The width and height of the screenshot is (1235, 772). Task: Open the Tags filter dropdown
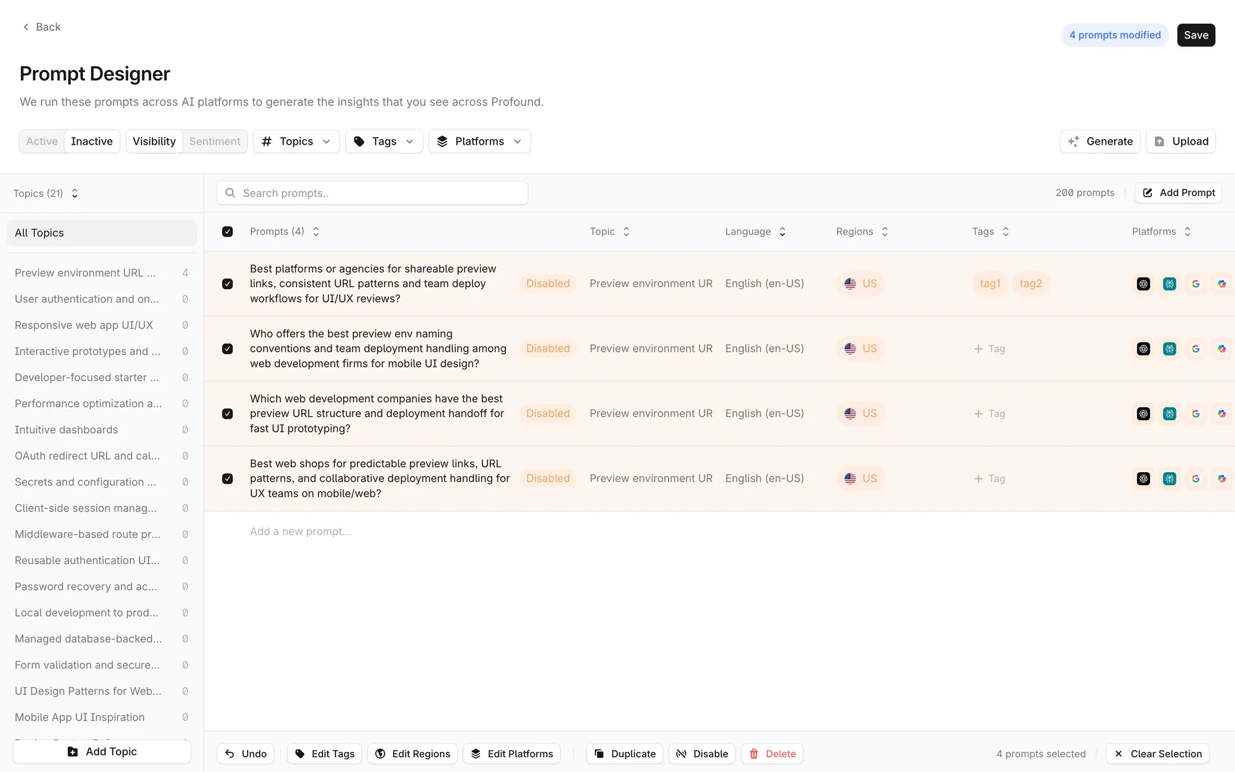click(384, 142)
